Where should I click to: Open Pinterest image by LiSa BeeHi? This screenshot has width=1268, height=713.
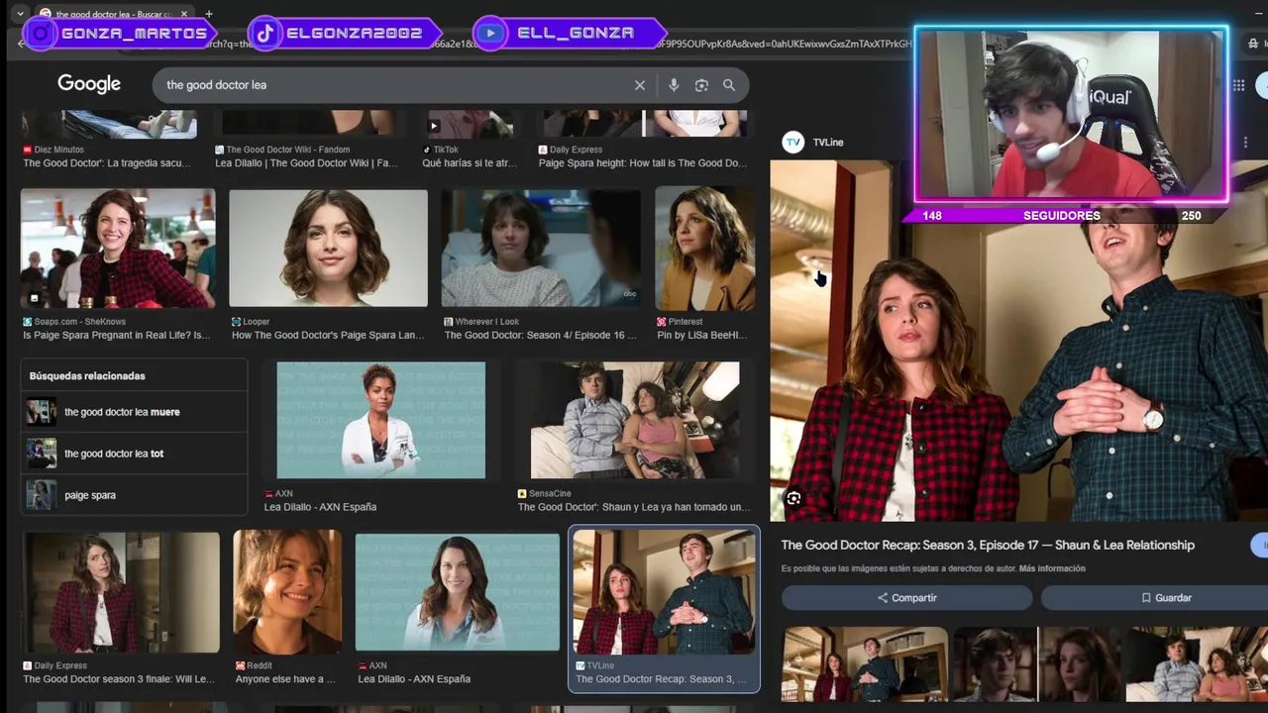pos(704,248)
